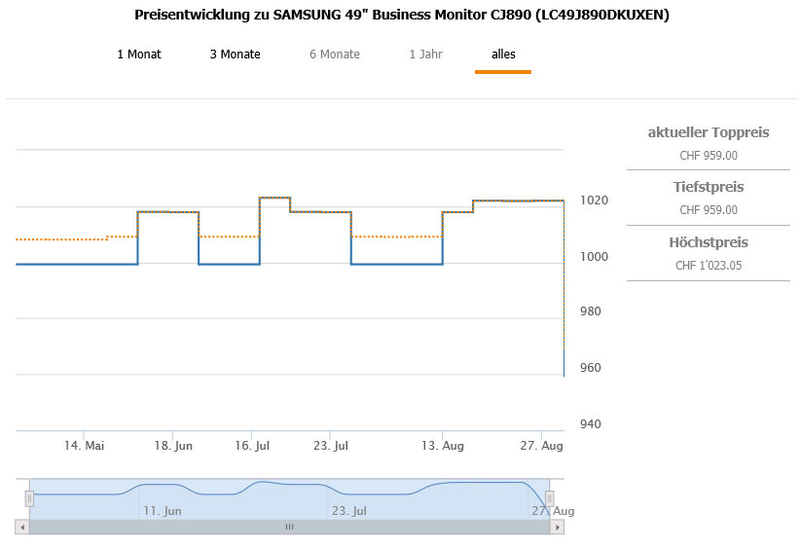Click the Tiefstpreis CHF 959.00 value

click(709, 210)
